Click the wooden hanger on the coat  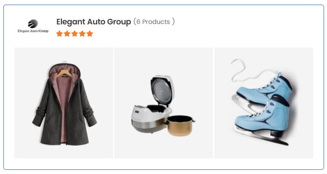(64, 73)
